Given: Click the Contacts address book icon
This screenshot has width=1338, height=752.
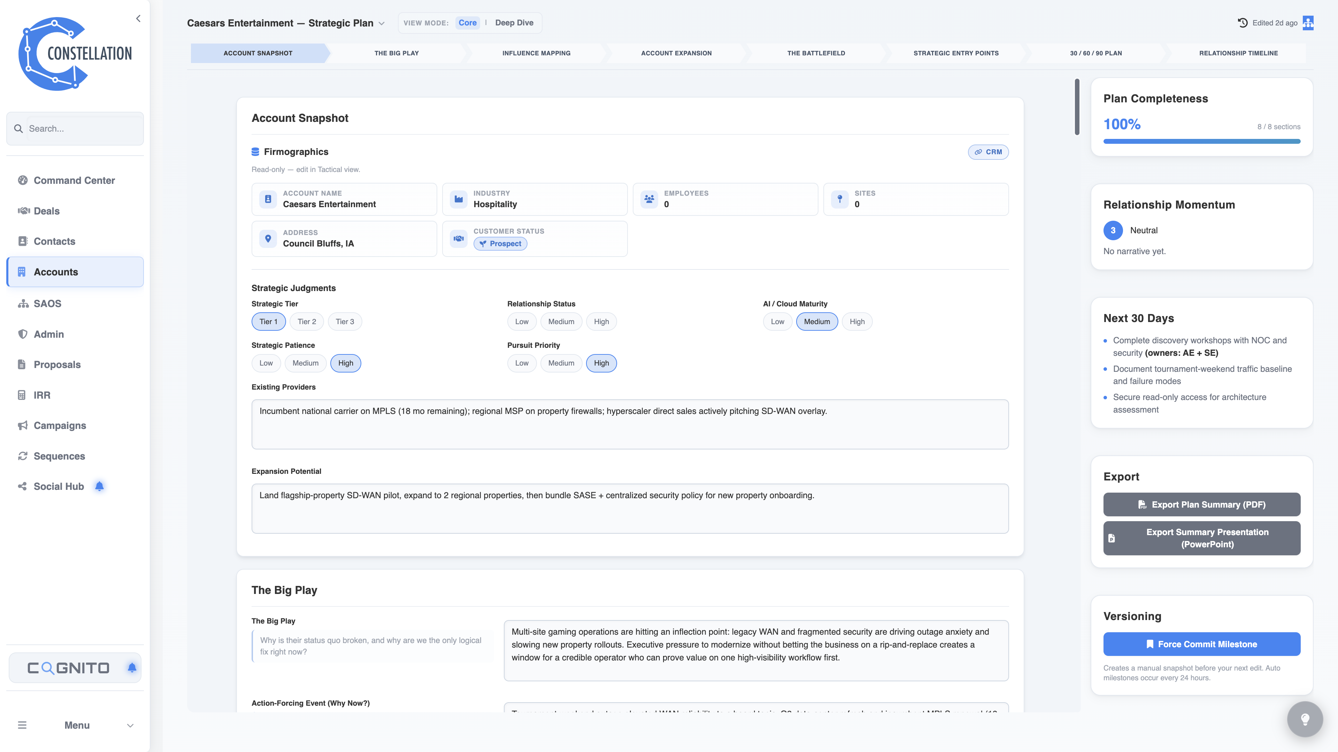Looking at the screenshot, I should pos(22,241).
